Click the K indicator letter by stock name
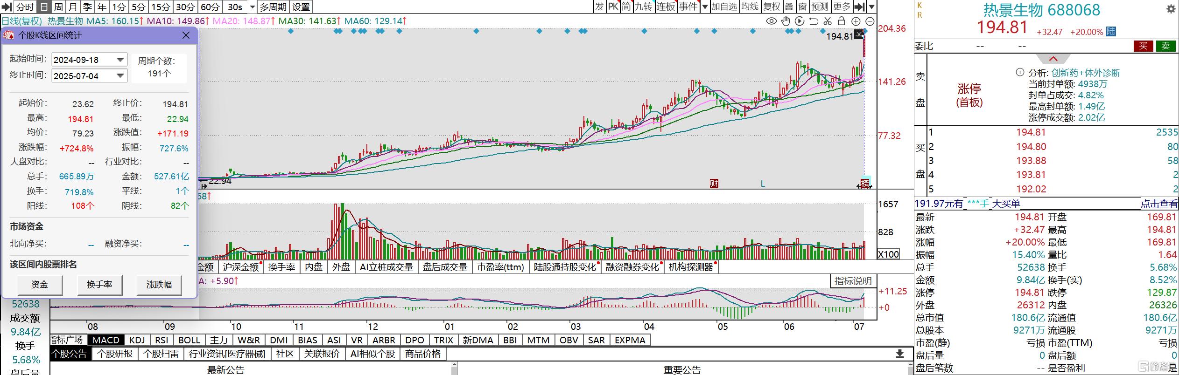The height and width of the screenshot is (375, 1179). point(919,5)
